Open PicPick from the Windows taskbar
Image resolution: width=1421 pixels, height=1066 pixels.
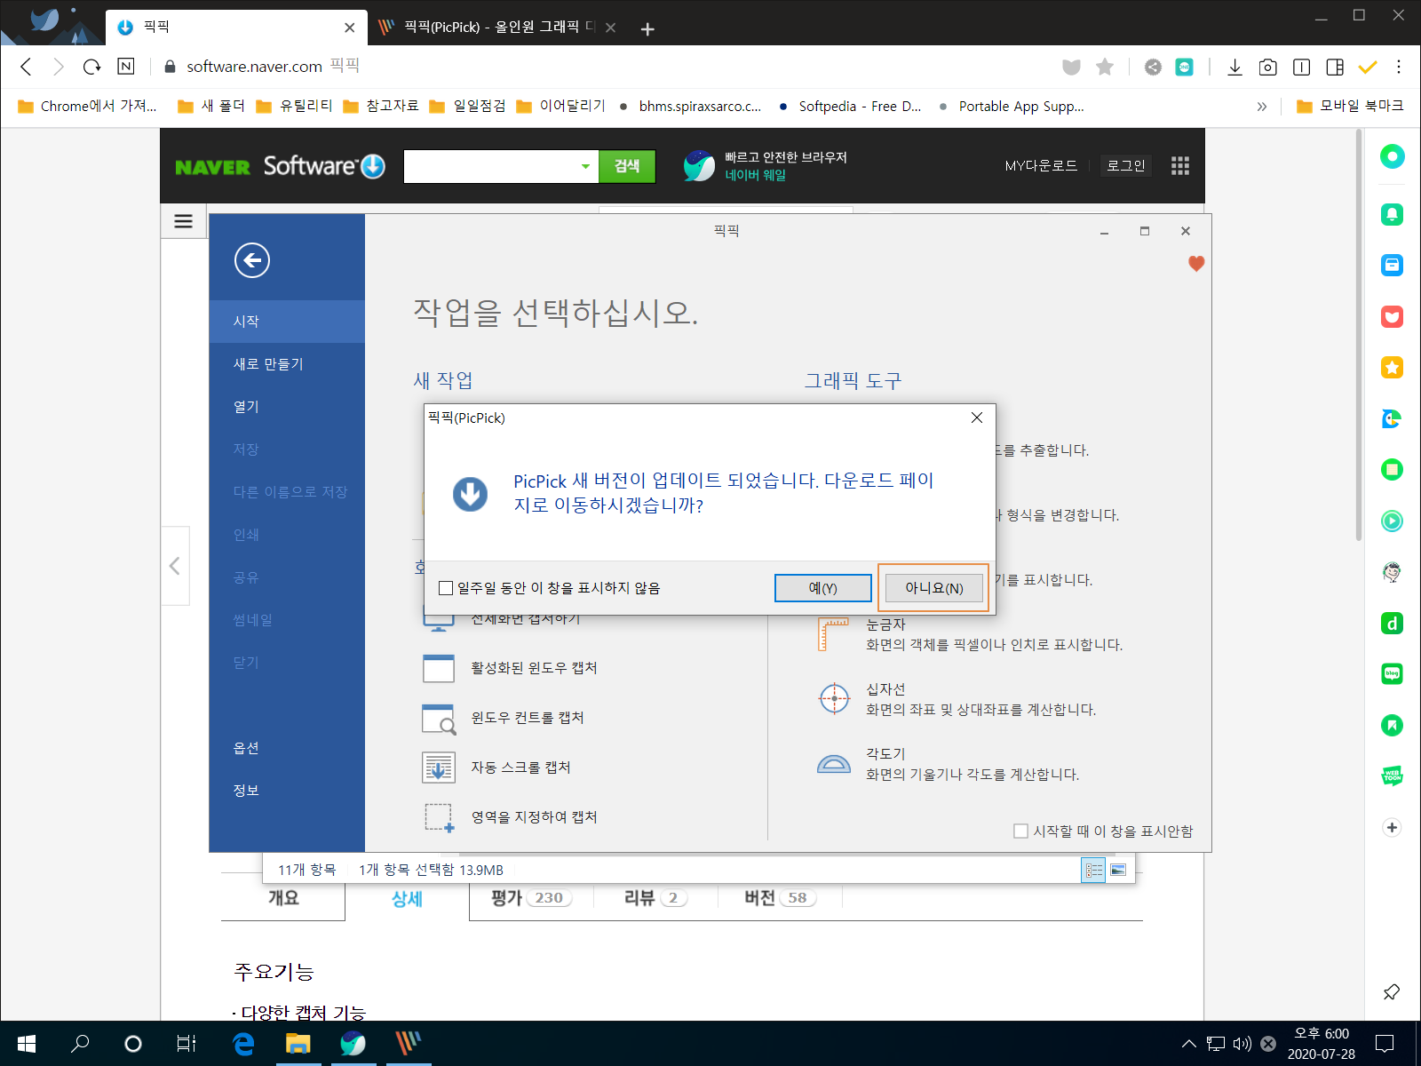pos(409,1043)
